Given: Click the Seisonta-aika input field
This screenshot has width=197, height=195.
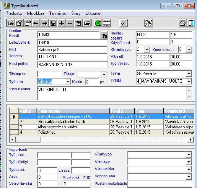Looking at the screenshot, I should pyautogui.click(x=47, y=184).
